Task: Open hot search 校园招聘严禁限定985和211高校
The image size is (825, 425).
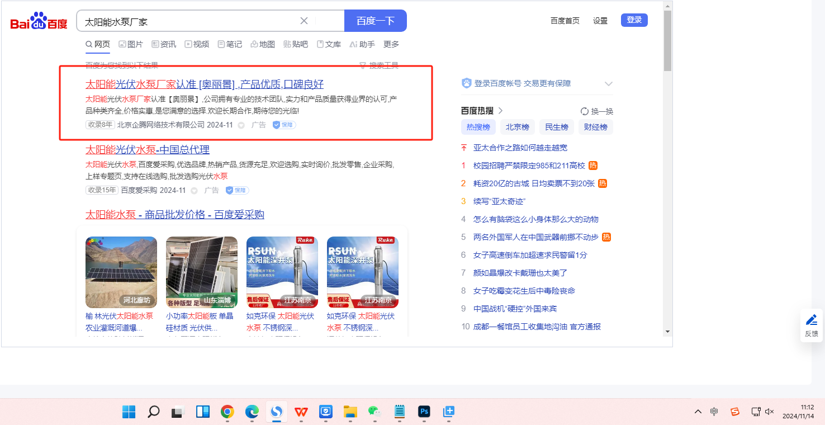Action: pyautogui.click(x=529, y=166)
